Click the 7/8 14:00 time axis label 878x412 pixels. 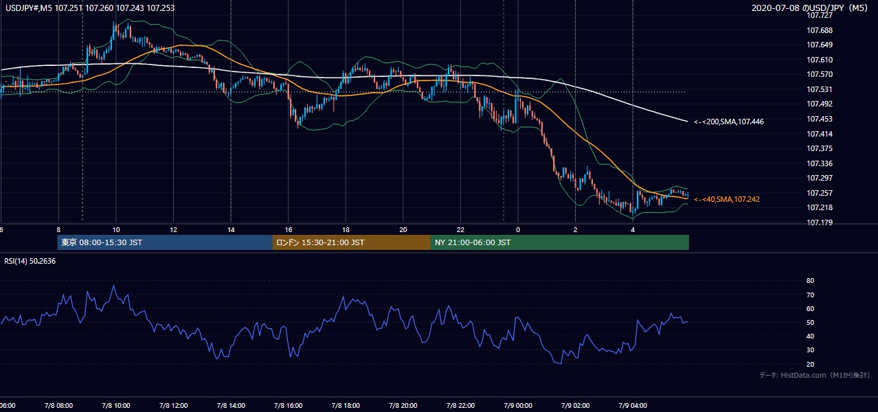pyautogui.click(x=231, y=405)
